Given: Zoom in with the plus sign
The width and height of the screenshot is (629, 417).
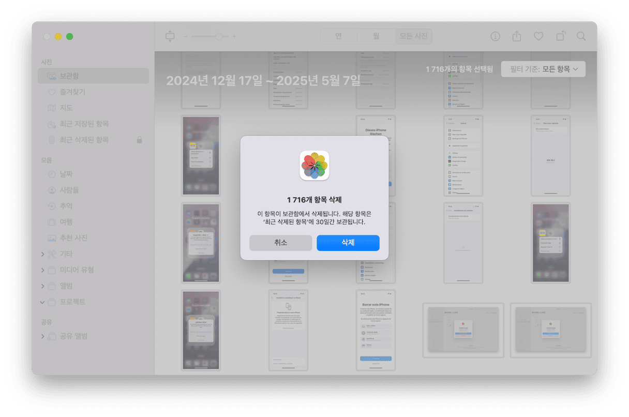Looking at the screenshot, I should tap(234, 36).
